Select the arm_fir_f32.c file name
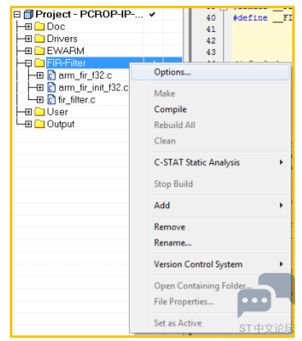Screen dimensions: 302x341 point(85,75)
